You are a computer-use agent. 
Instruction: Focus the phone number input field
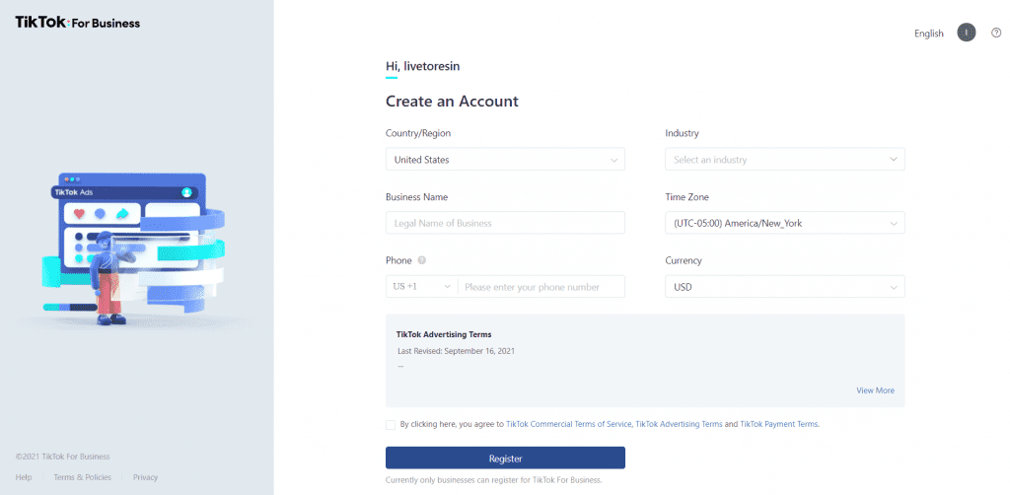[x=541, y=287]
